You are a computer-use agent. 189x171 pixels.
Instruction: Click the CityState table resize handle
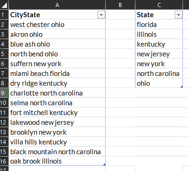(104, 164)
